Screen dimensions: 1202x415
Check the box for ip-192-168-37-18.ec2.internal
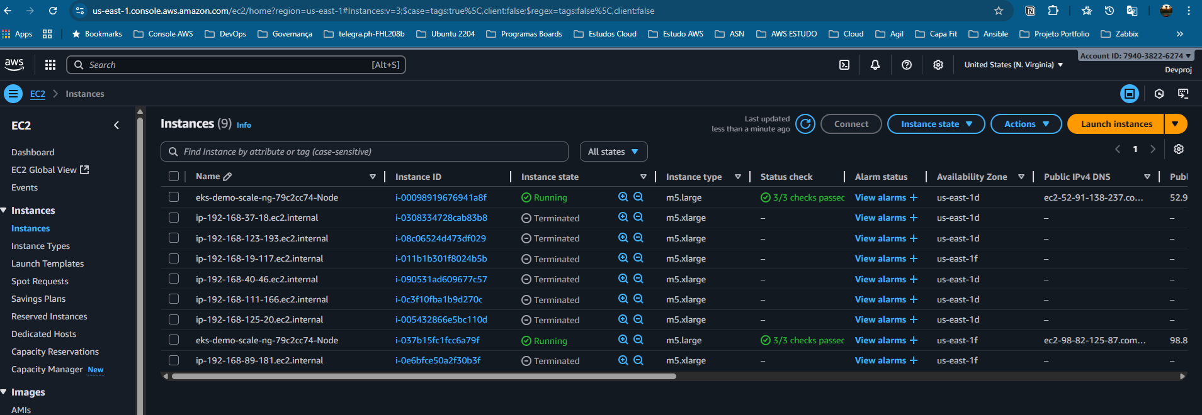[174, 218]
